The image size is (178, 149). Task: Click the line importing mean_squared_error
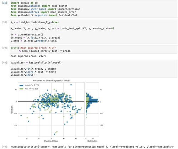[43, 12]
